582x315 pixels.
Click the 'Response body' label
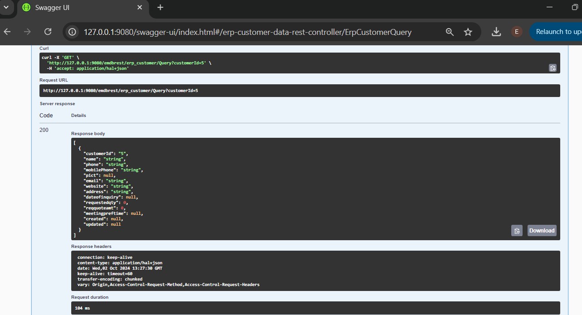(x=88, y=134)
